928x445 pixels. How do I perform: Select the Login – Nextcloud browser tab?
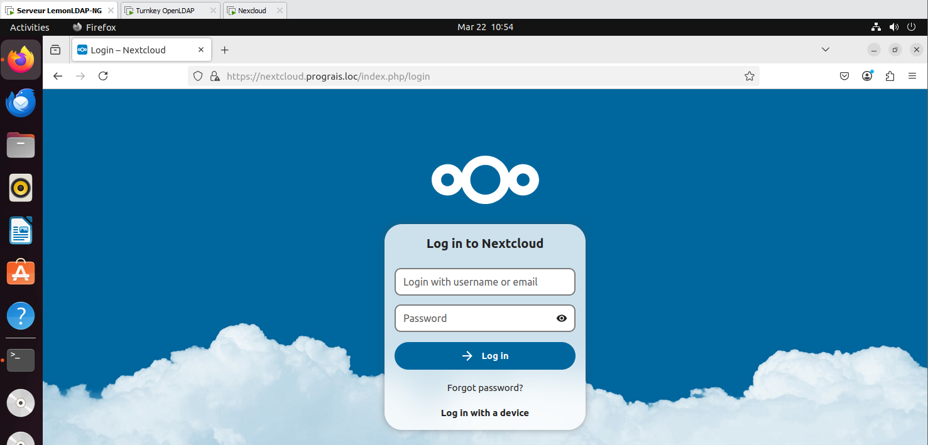[x=141, y=50]
